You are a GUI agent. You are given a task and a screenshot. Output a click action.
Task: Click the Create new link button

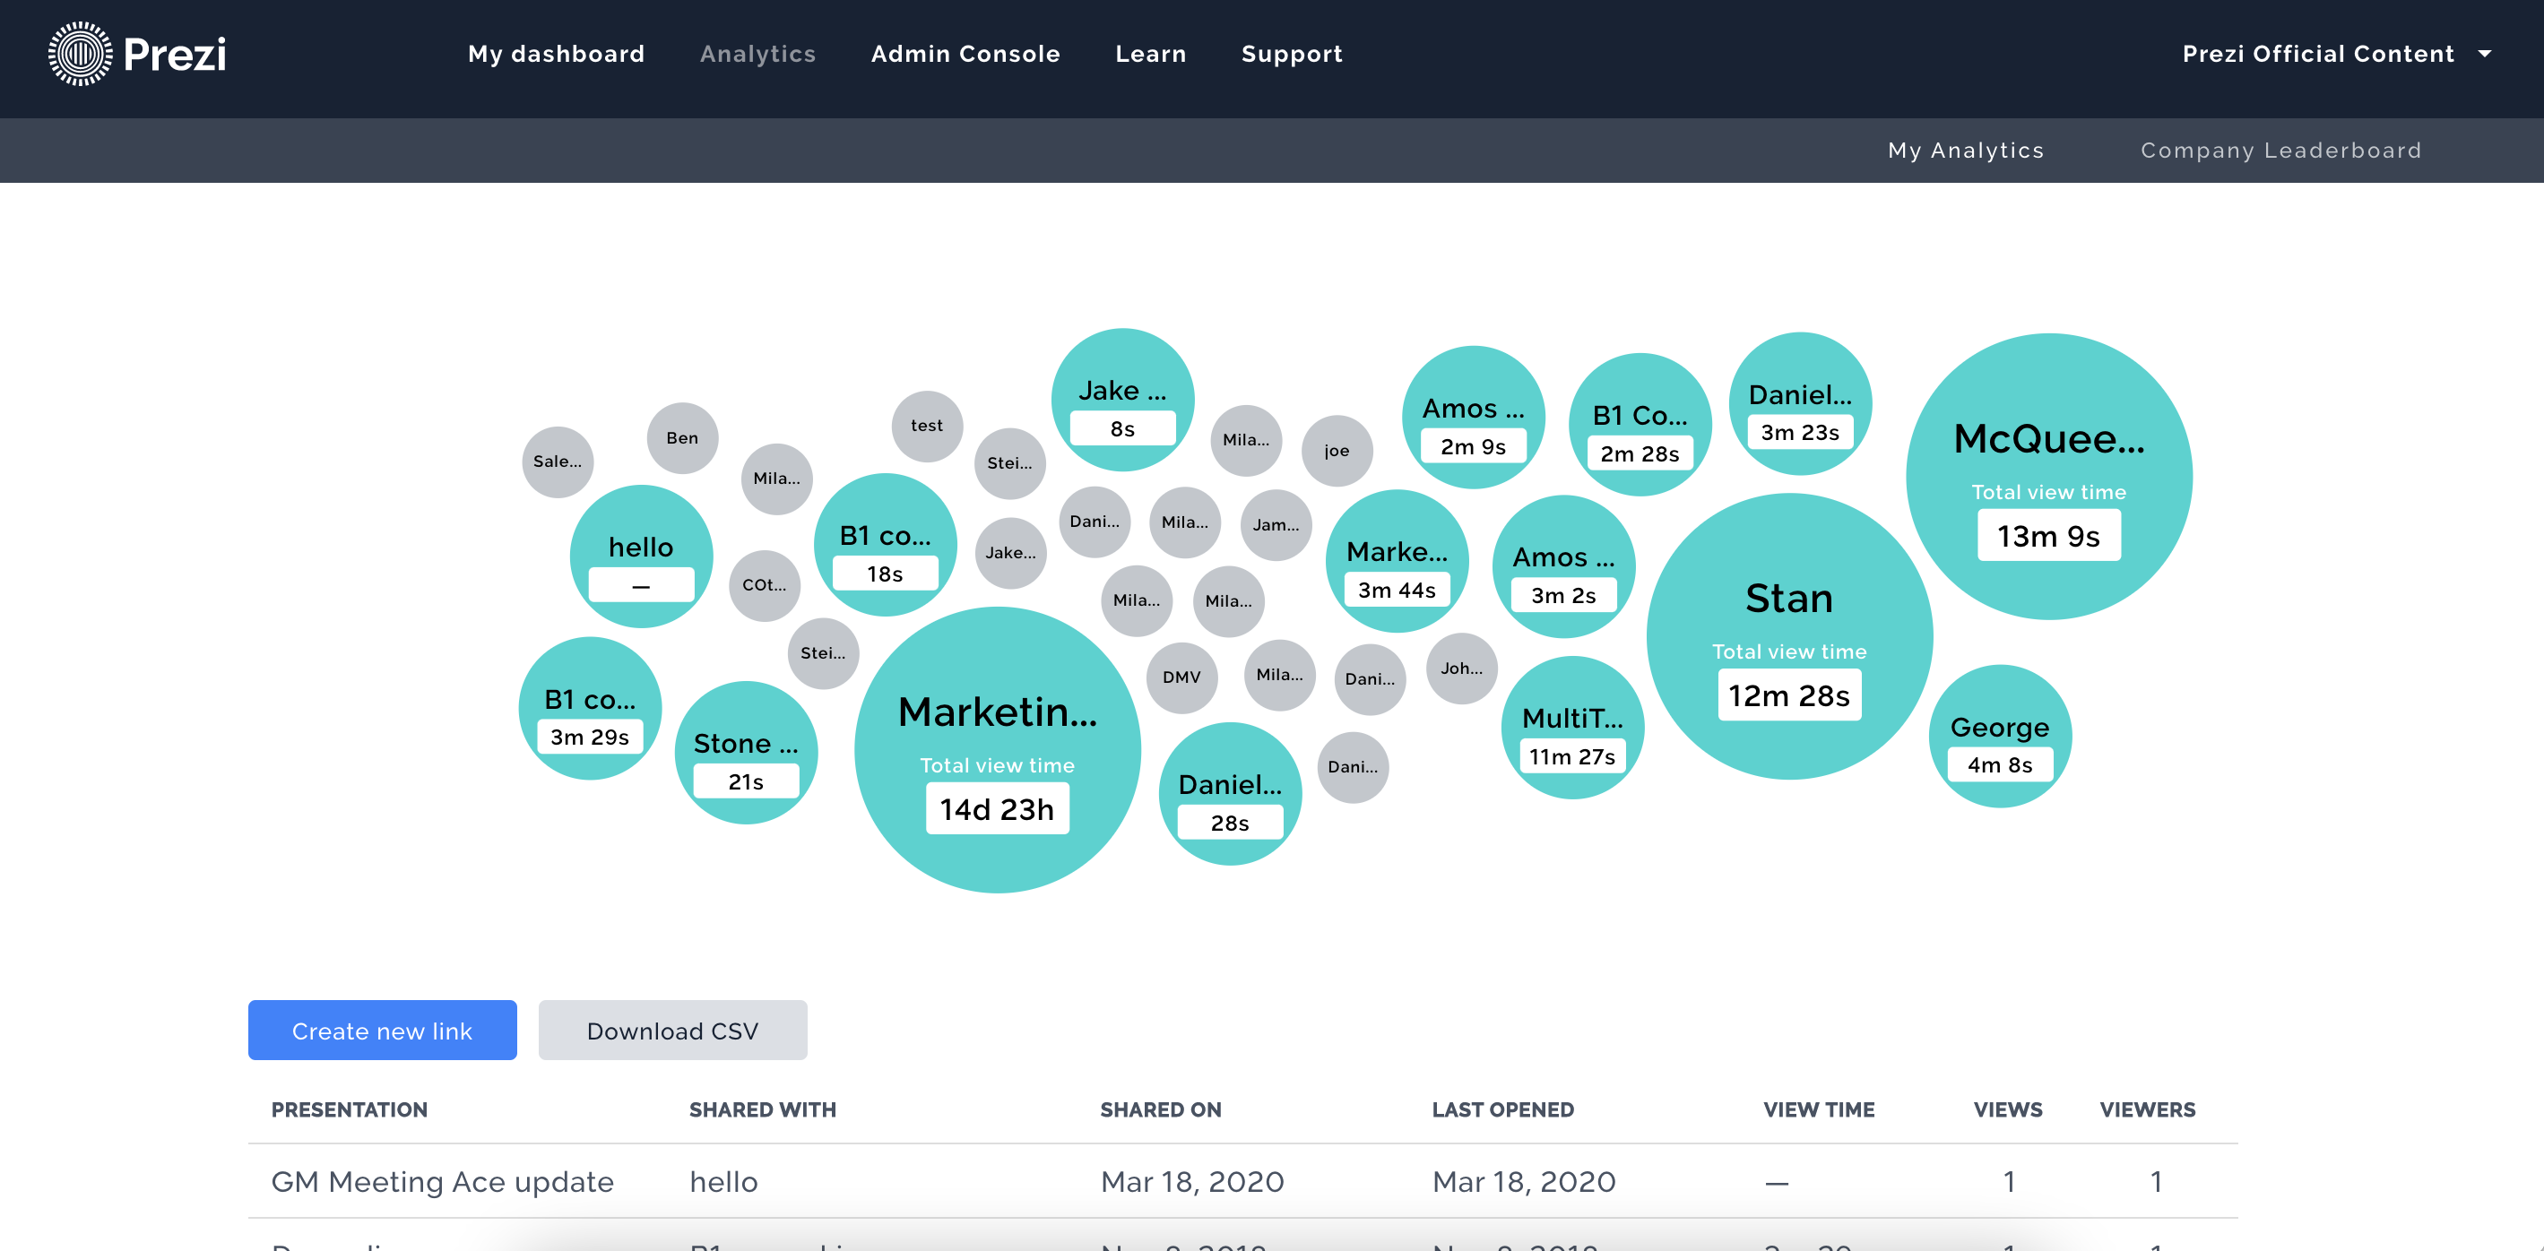382,1030
